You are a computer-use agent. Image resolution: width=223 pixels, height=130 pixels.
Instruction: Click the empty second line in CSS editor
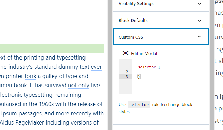pos(171,72)
